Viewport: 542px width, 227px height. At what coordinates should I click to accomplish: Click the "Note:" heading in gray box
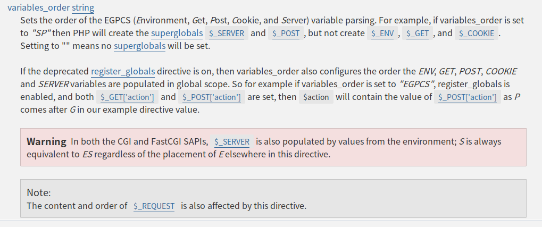tap(39, 193)
